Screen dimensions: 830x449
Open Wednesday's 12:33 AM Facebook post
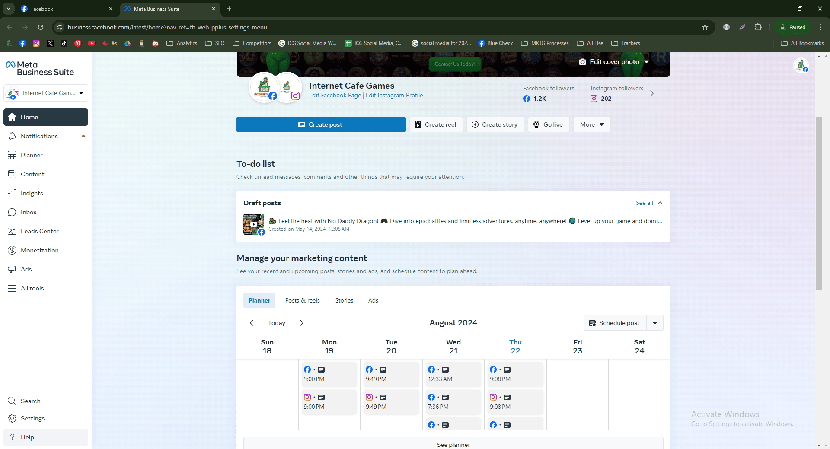pyautogui.click(x=453, y=374)
